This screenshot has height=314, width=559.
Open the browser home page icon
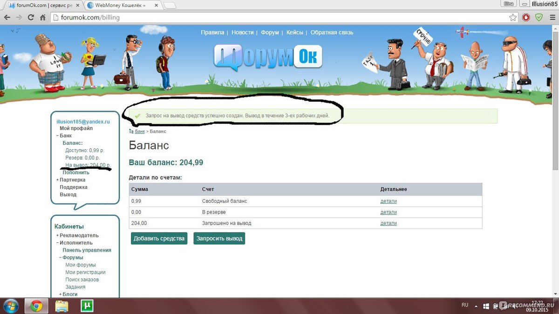[42, 18]
